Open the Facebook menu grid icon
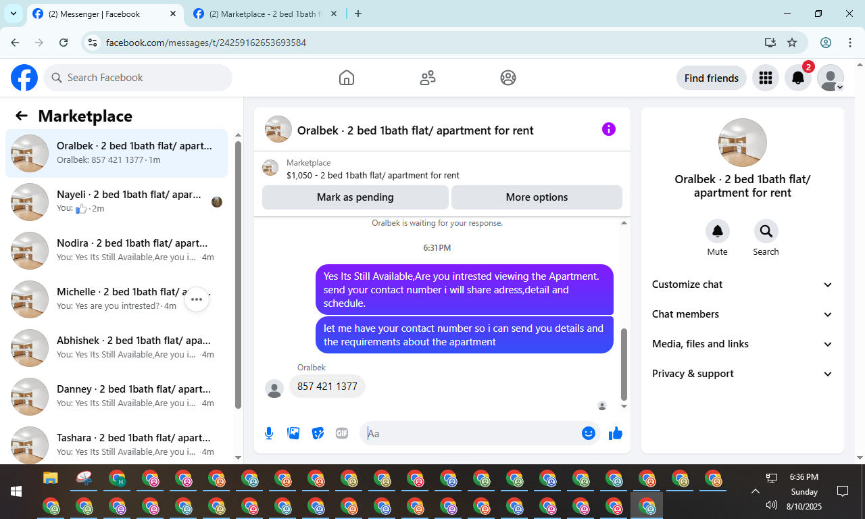The height and width of the screenshot is (519, 865). (766, 78)
